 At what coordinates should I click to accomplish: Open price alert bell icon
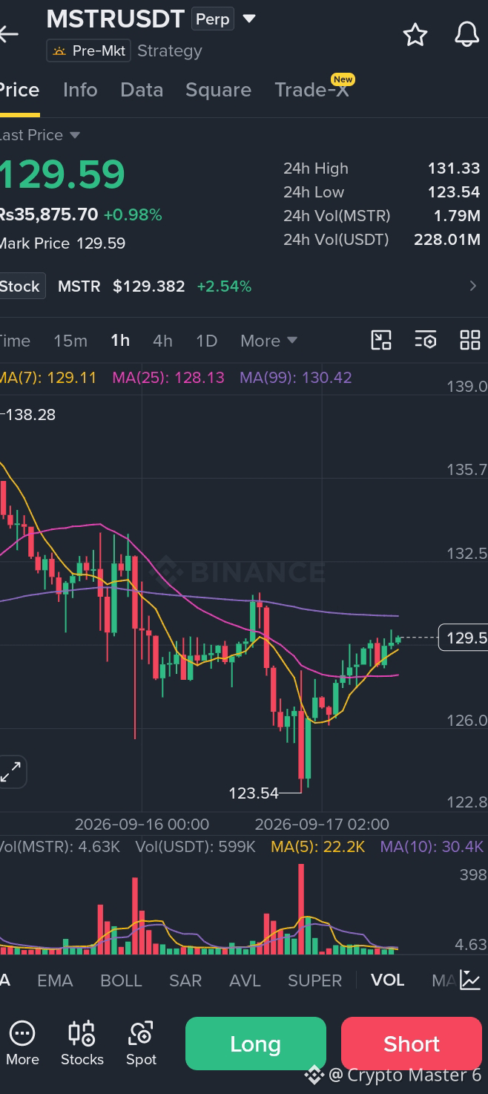(x=467, y=34)
